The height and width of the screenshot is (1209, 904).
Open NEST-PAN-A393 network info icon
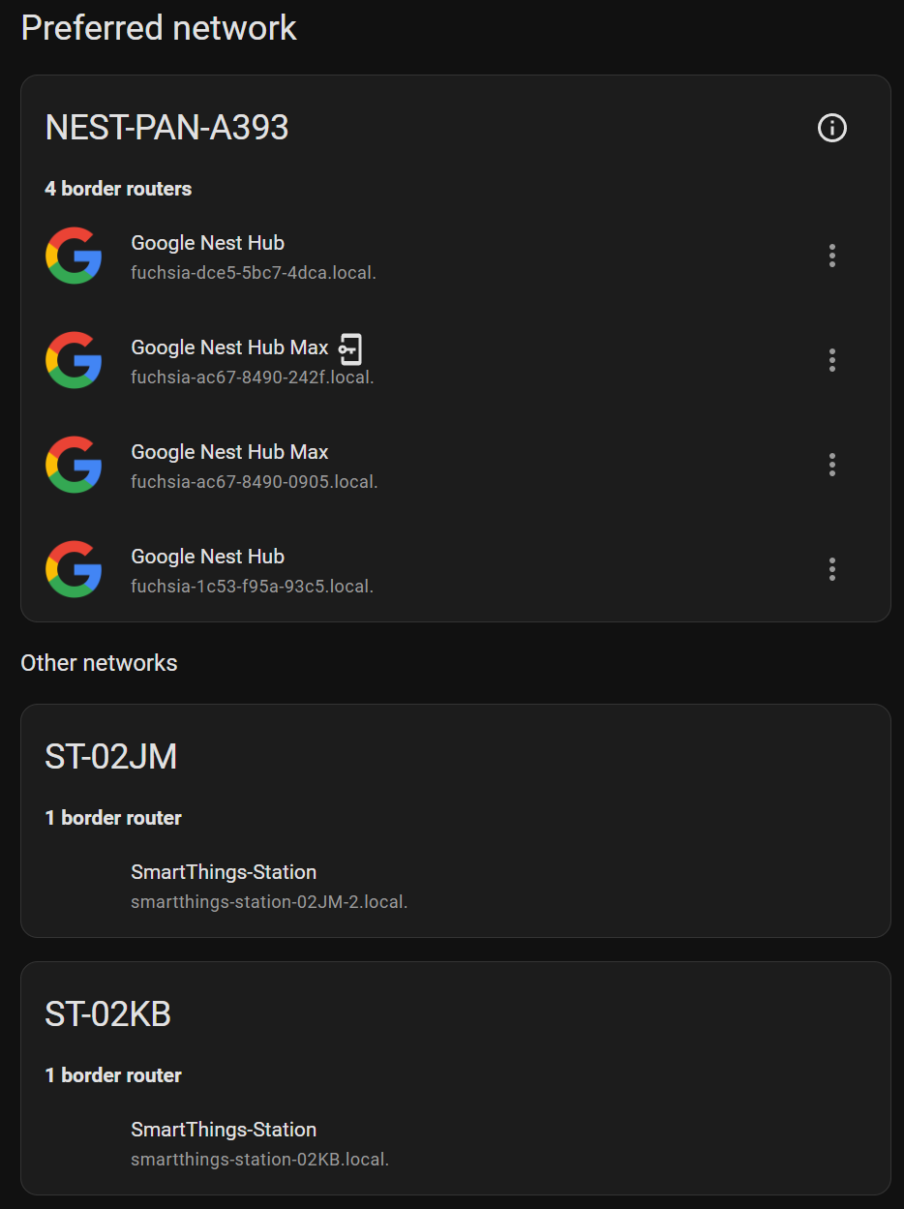pyautogui.click(x=832, y=128)
